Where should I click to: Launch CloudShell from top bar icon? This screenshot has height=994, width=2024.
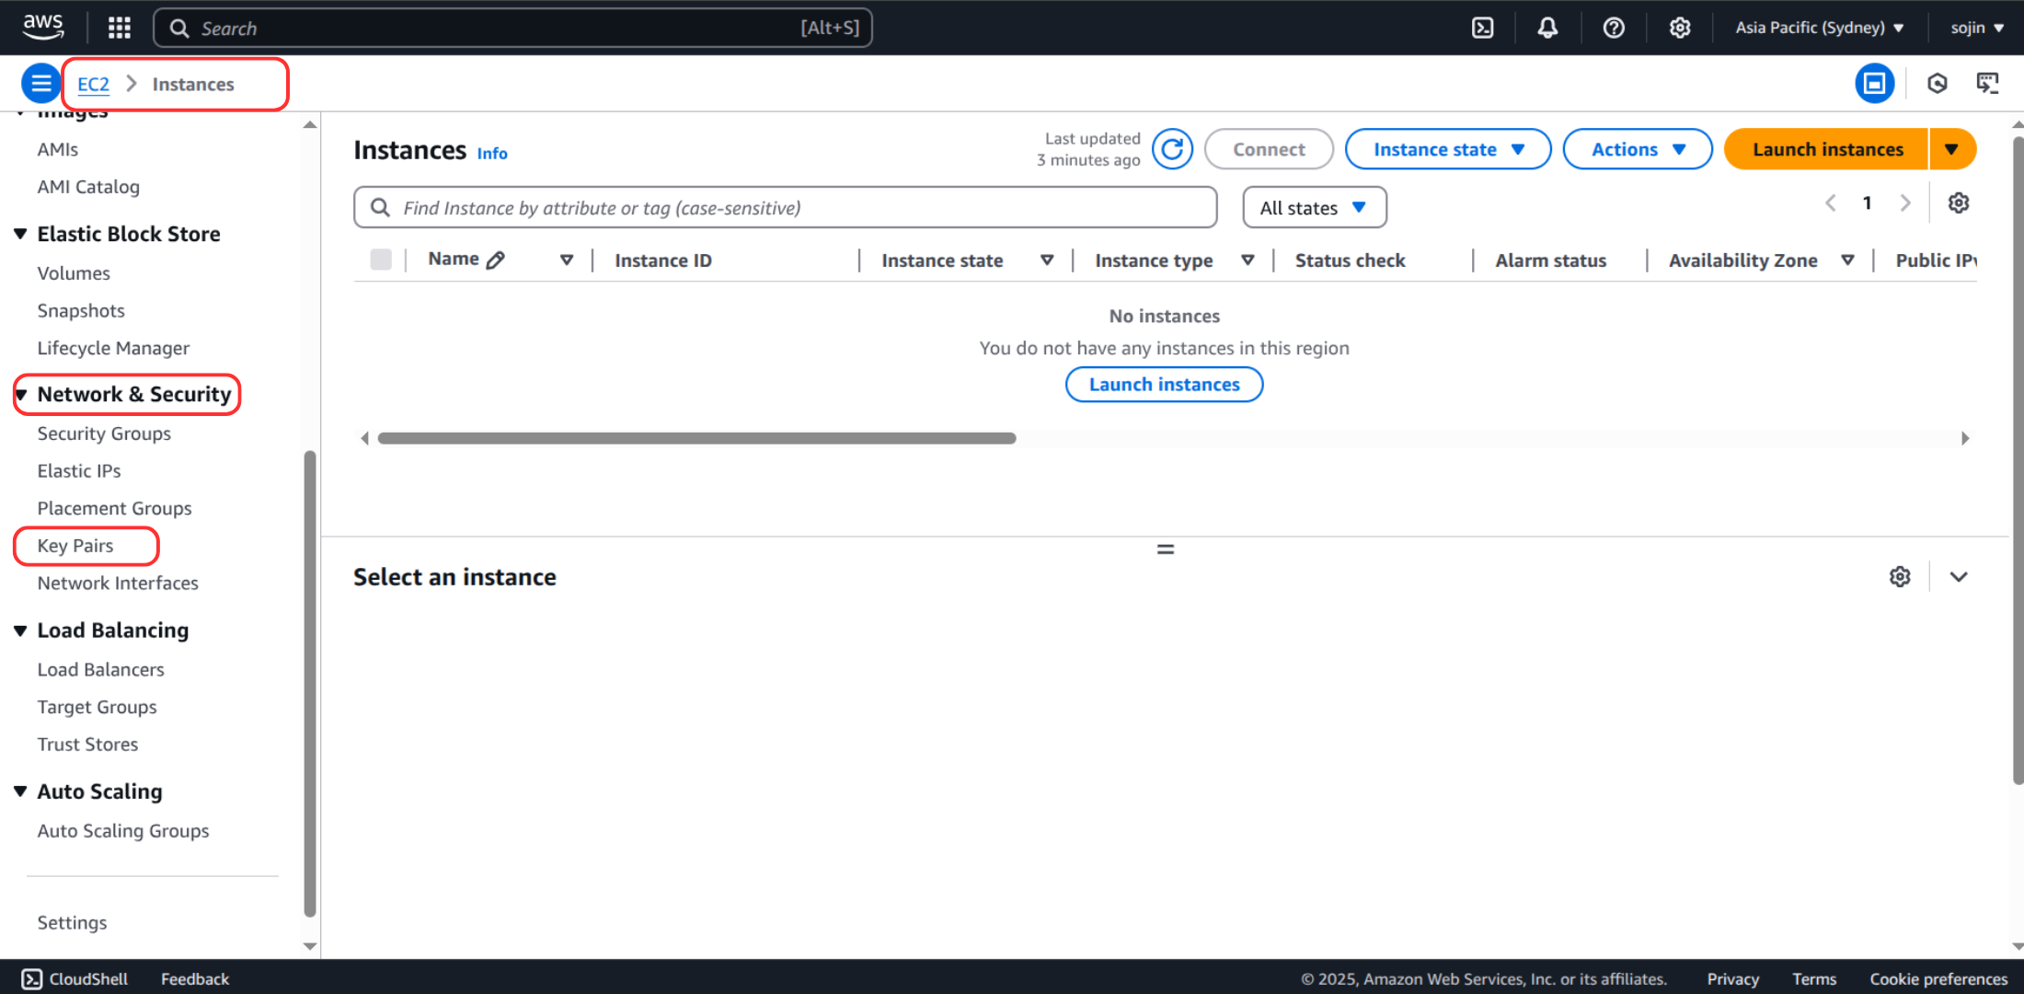pos(1483,28)
